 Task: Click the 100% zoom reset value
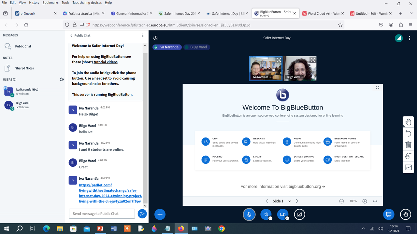[353, 201]
